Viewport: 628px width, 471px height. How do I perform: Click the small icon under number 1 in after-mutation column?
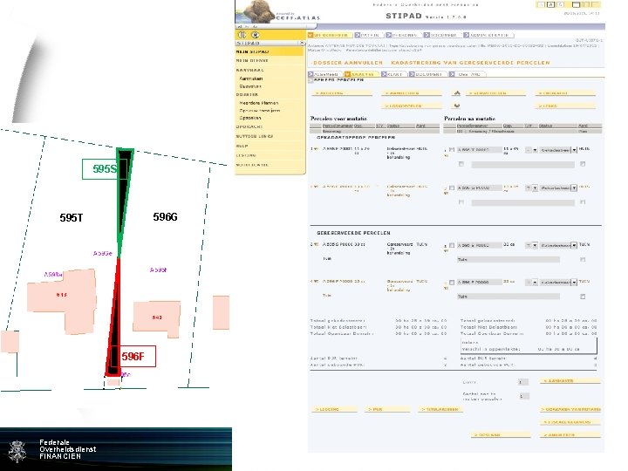446,155
